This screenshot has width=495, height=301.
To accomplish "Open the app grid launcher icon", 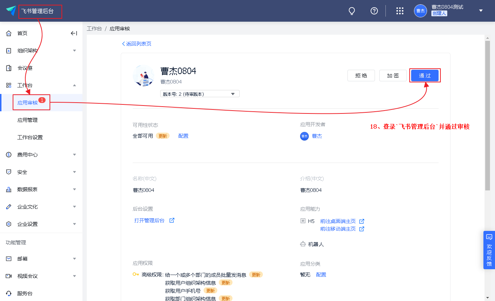I will coord(400,11).
